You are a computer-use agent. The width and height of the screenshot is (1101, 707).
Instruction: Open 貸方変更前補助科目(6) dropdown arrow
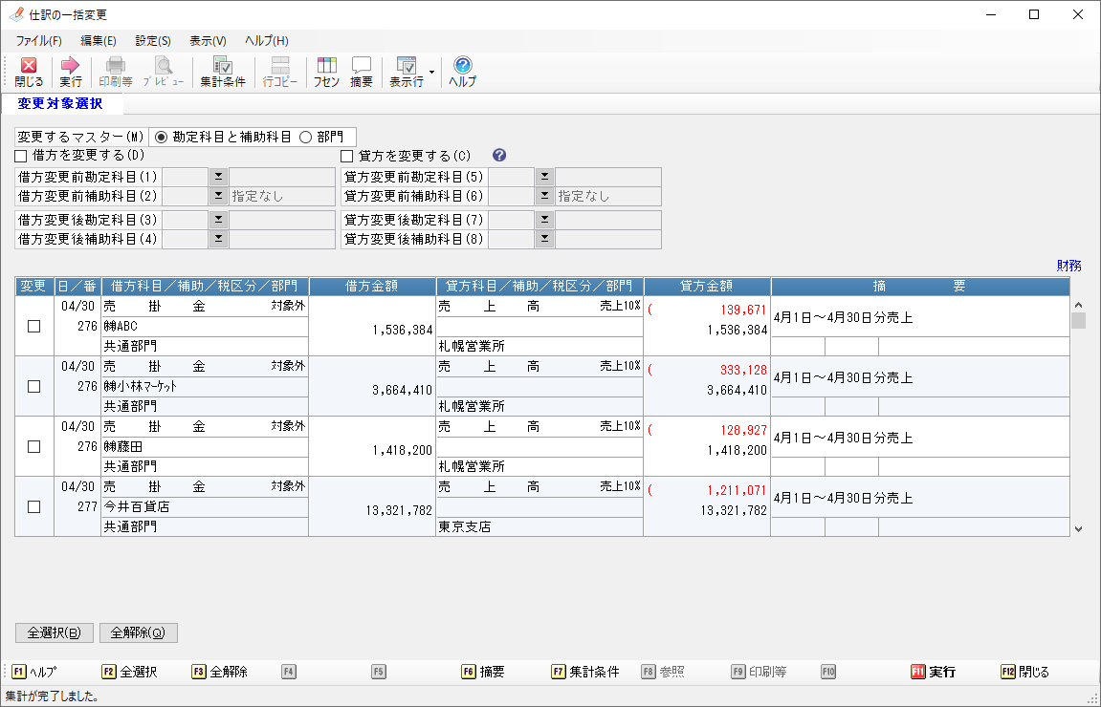(x=544, y=196)
